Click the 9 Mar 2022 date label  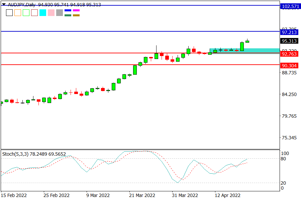(98, 195)
